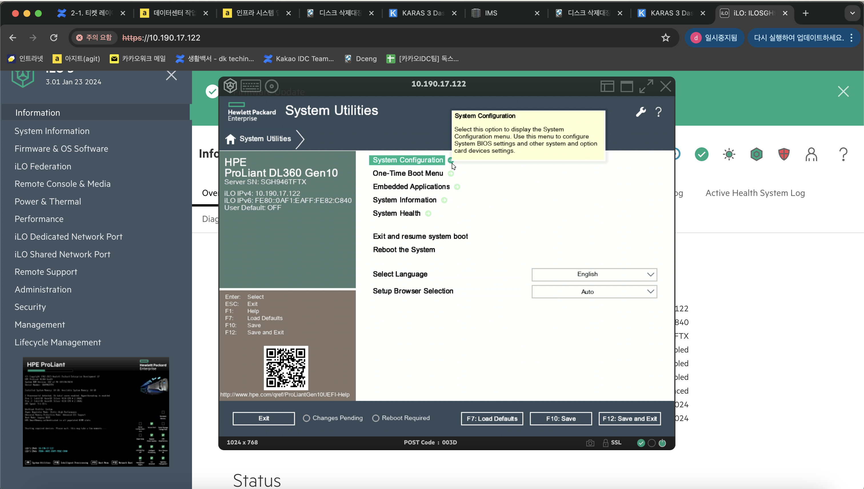The image size is (864, 489).
Task: Open Firmware & OS Software in sidebar
Action: (61, 149)
